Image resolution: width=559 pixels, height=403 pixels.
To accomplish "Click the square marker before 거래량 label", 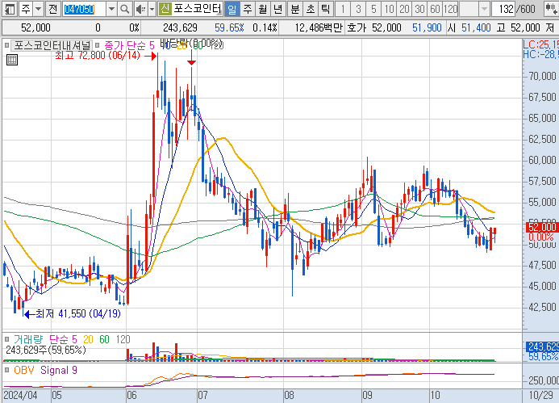I will click(x=6, y=339).
